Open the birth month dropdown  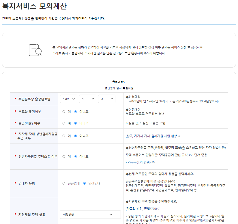[88, 99]
